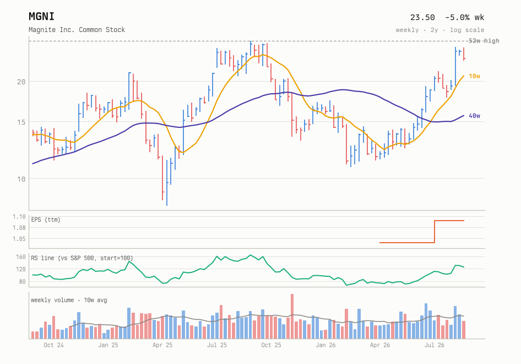Click the 80 RS axis label
Image resolution: width=521 pixels, height=364 pixels.
click(x=22, y=282)
